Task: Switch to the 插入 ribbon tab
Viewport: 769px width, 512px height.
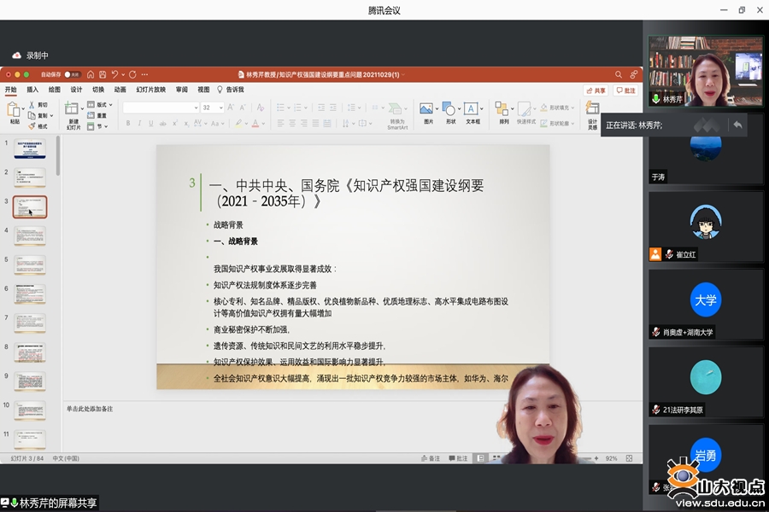Action: [32, 90]
